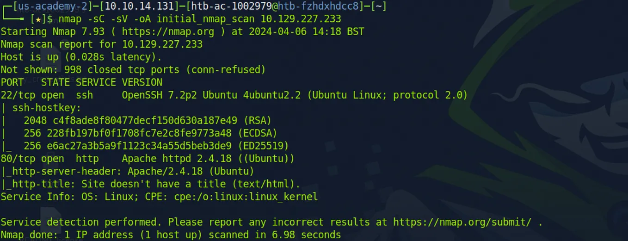628x241 pixels.
Task: Click the Nmap done summary line
Action: [x=171, y=235]
